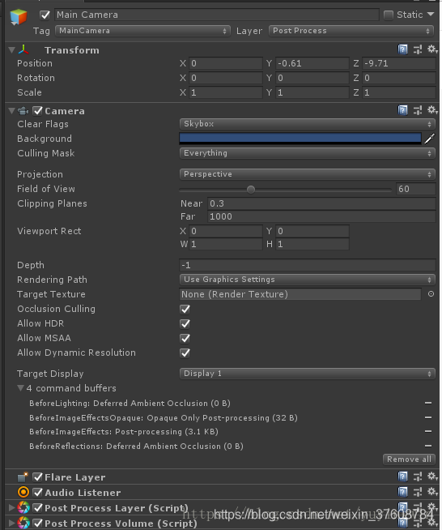
Task: Disable the Audio Listener component checkbox
Action: coord(38,492)
